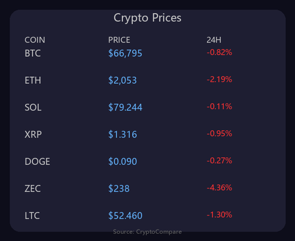Choose the XRP coin label
The height and width of the screenshot is (241, 295).
click(x=33, y=135)
